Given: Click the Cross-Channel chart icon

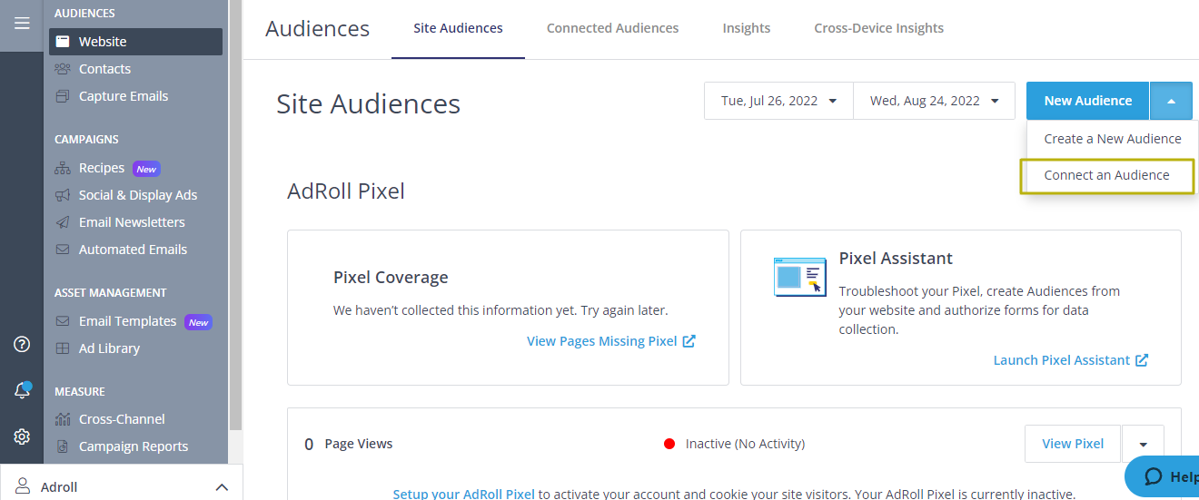Looking at the screenshot, I should pyautogui.click(x=63, y=419).
